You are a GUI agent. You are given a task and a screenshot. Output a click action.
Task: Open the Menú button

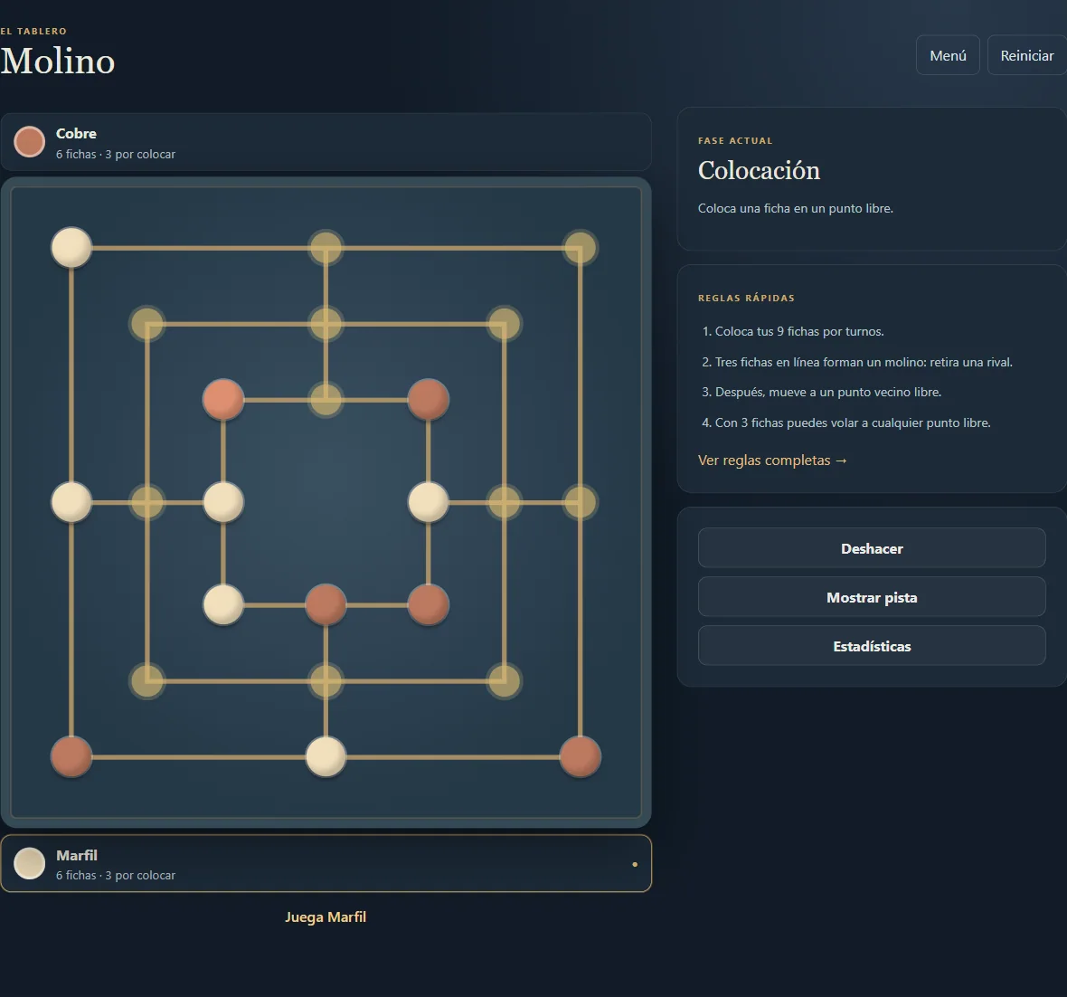click(x=948, y=55)
